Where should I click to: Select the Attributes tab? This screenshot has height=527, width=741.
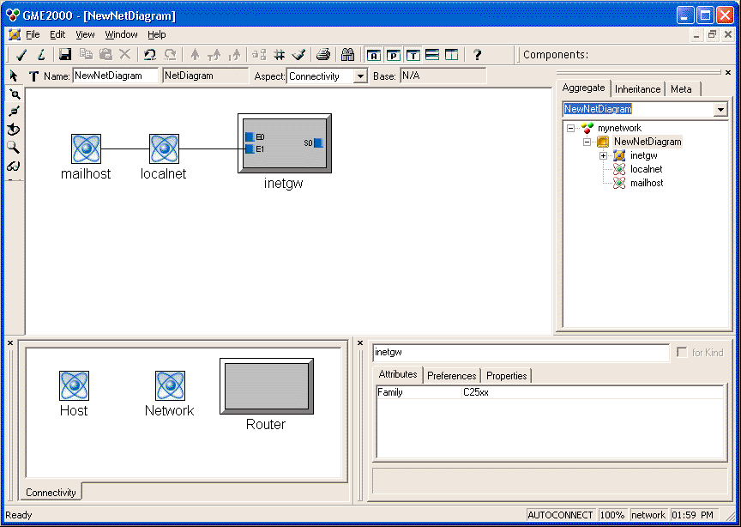398,374
